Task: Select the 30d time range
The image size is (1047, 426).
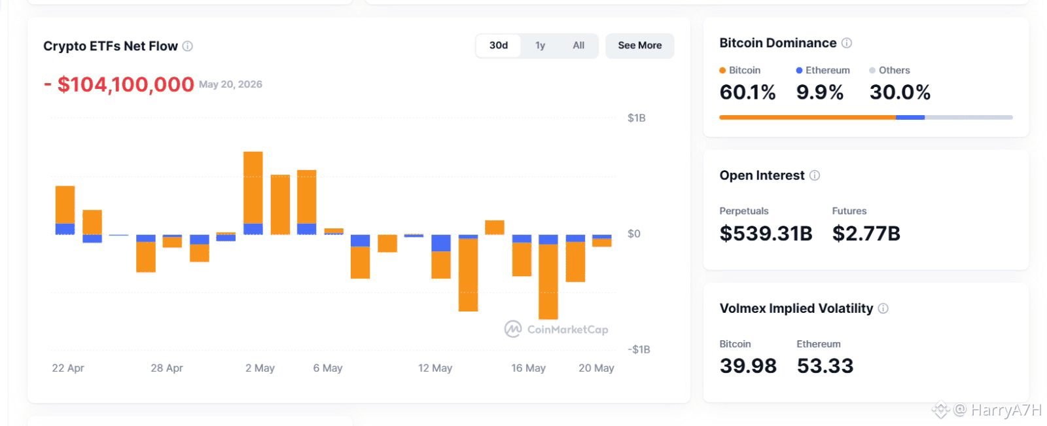Action: point(499,45)
